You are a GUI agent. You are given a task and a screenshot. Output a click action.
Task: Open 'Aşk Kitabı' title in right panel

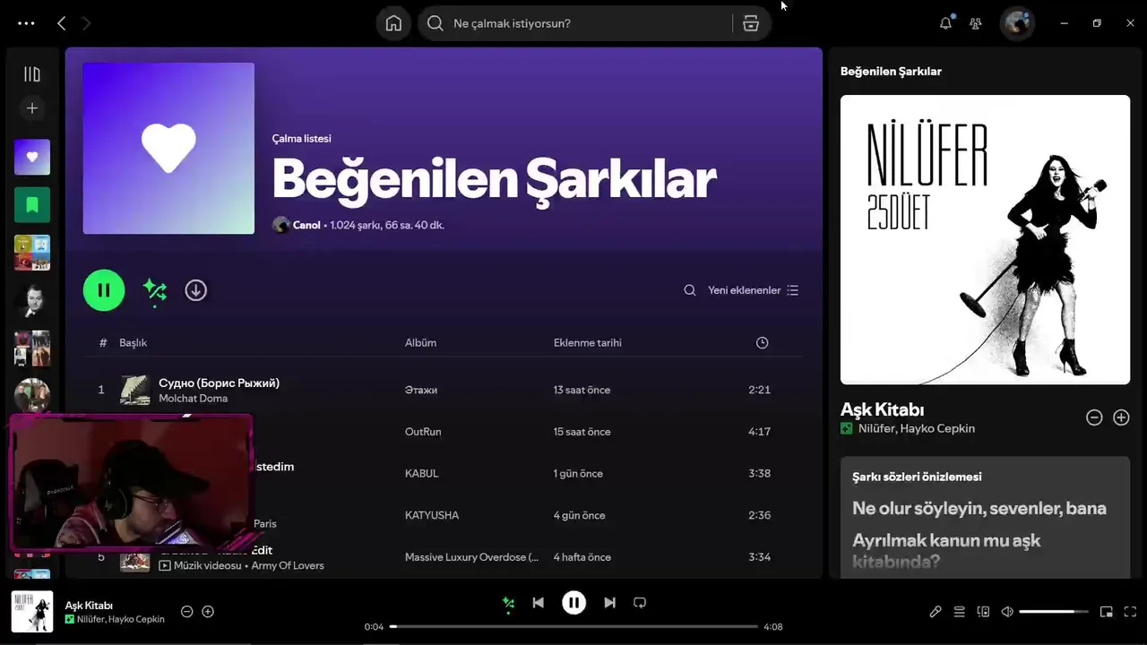882,409
